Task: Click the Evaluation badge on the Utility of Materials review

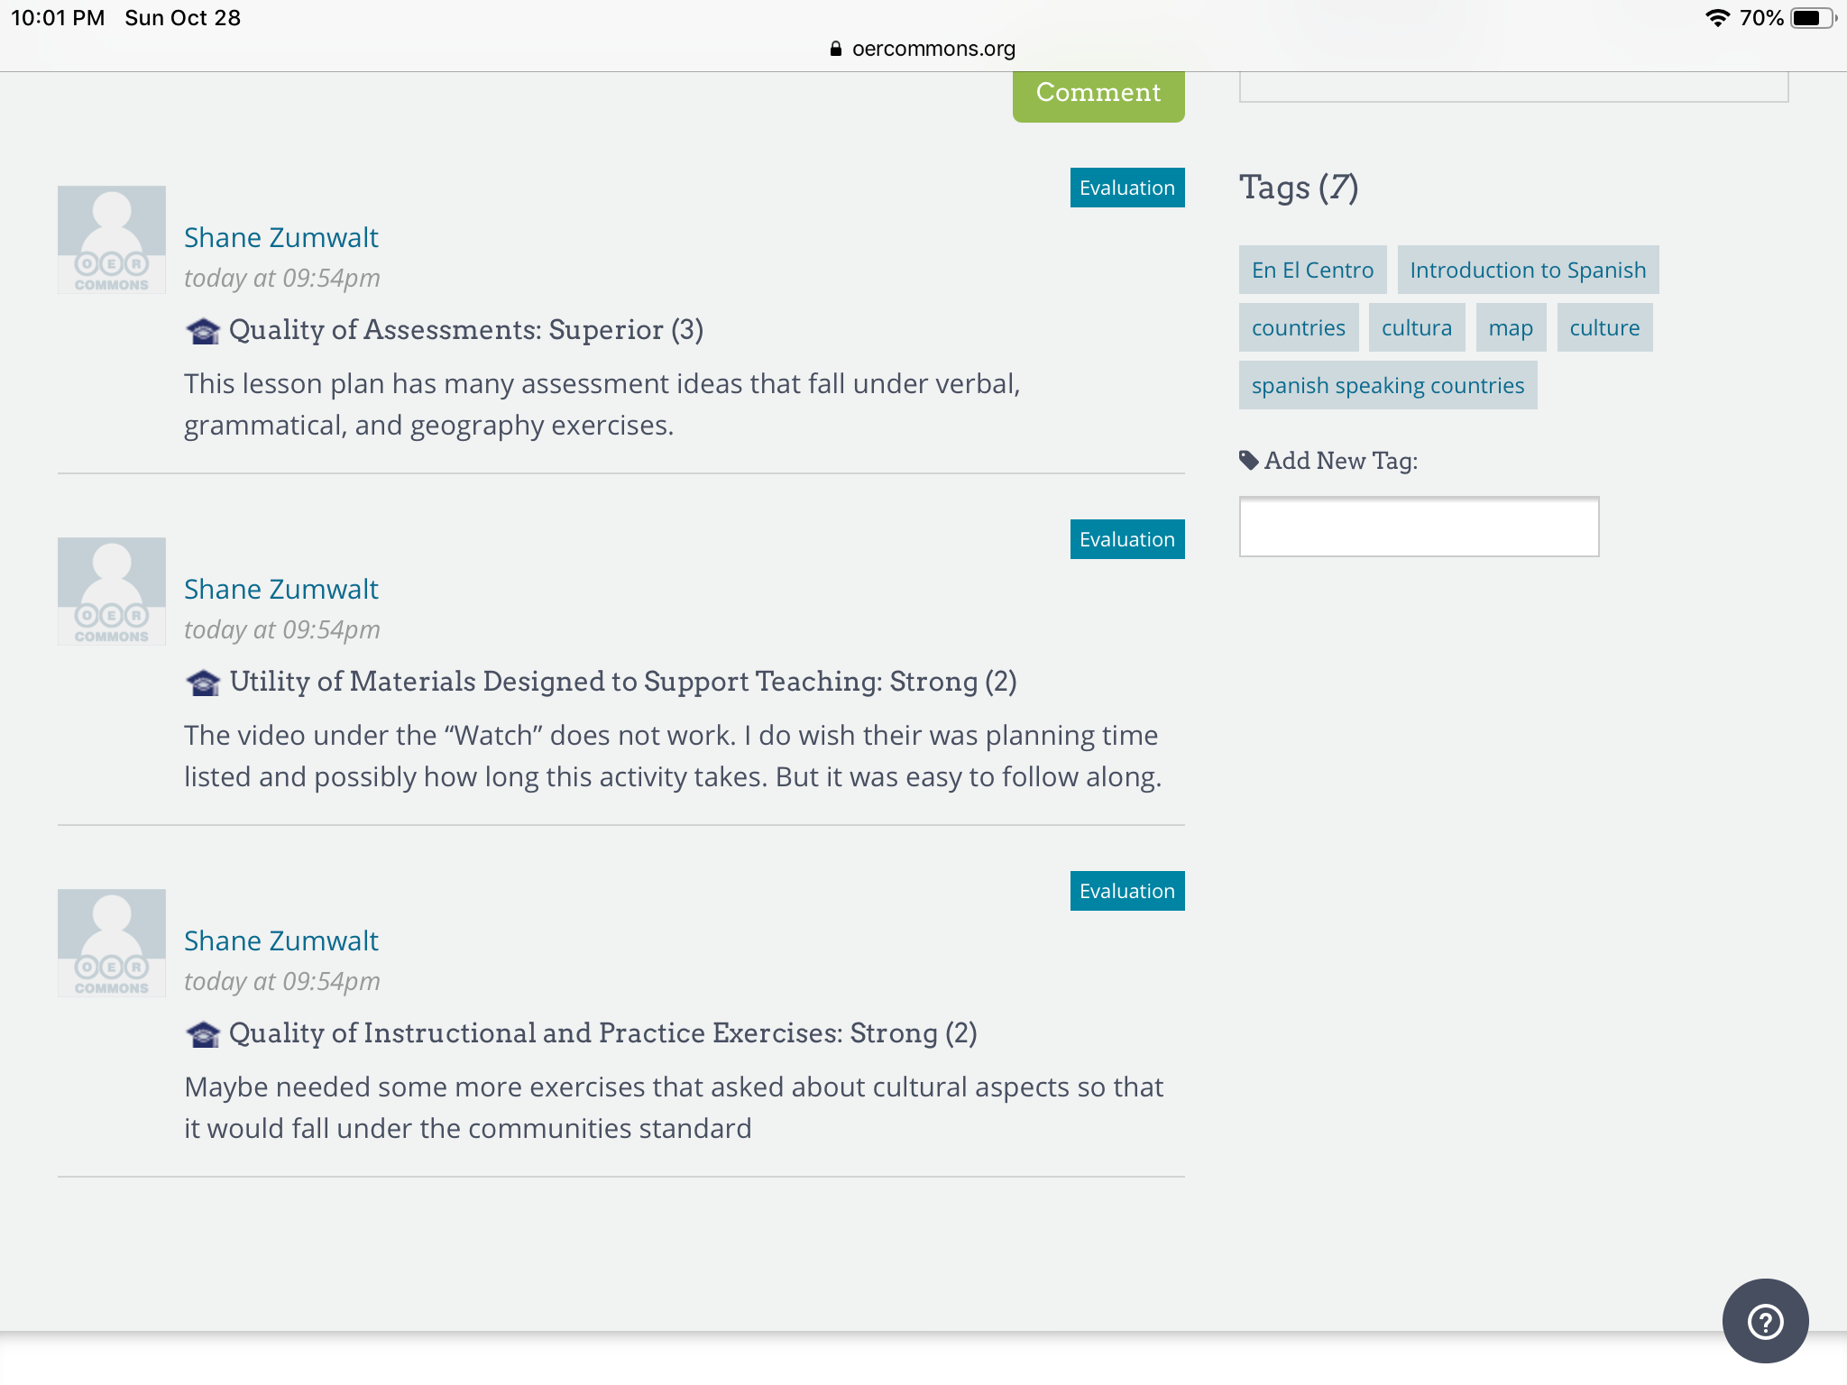Action: click(1126, 539)
